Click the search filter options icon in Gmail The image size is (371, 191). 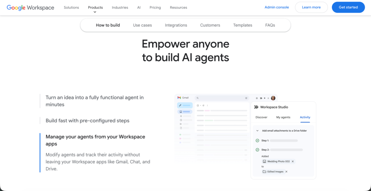click(x=246, y=98)
